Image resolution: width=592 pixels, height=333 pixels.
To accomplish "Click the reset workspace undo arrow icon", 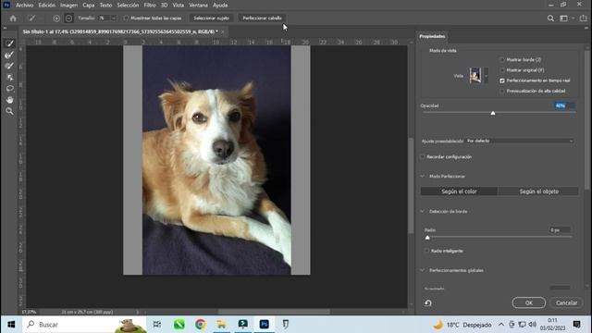I will coord(428,302).
